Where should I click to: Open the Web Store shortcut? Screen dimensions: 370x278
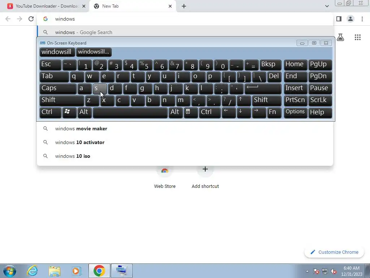click(x=165, y=177)
